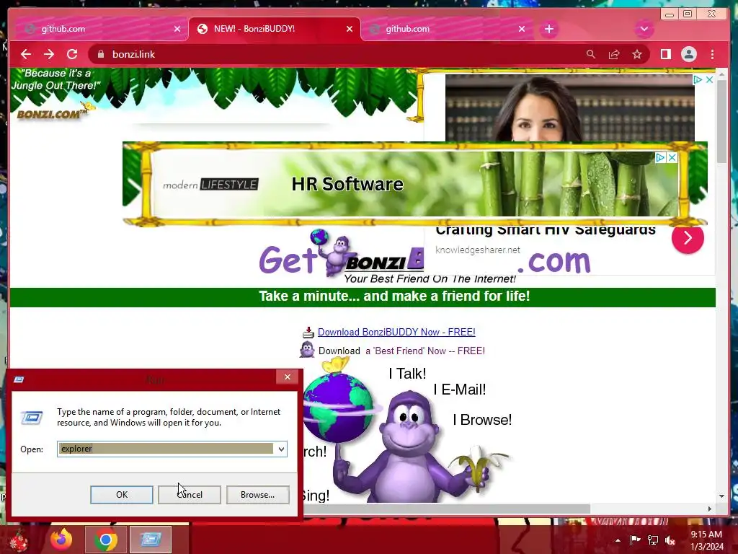The image size is (738, 554).
Task: Click the muted volume tray icon
Action: (670, 540)
